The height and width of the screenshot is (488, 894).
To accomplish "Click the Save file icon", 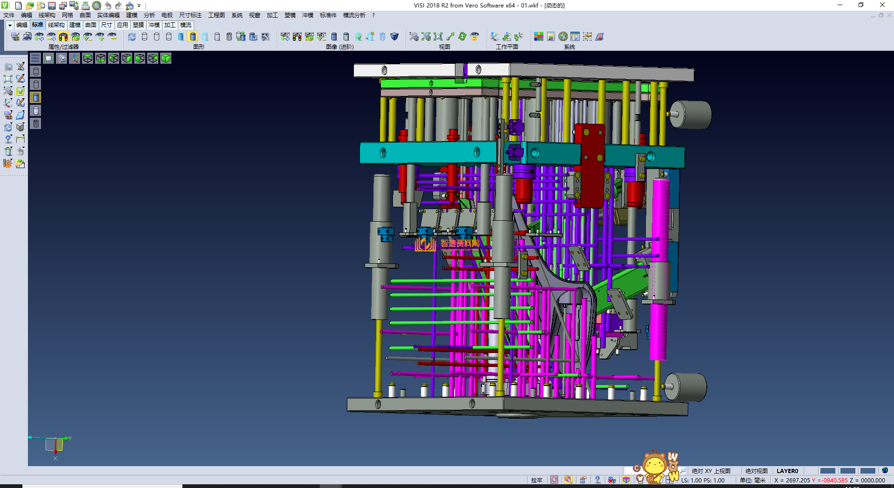I will point(52,6).
